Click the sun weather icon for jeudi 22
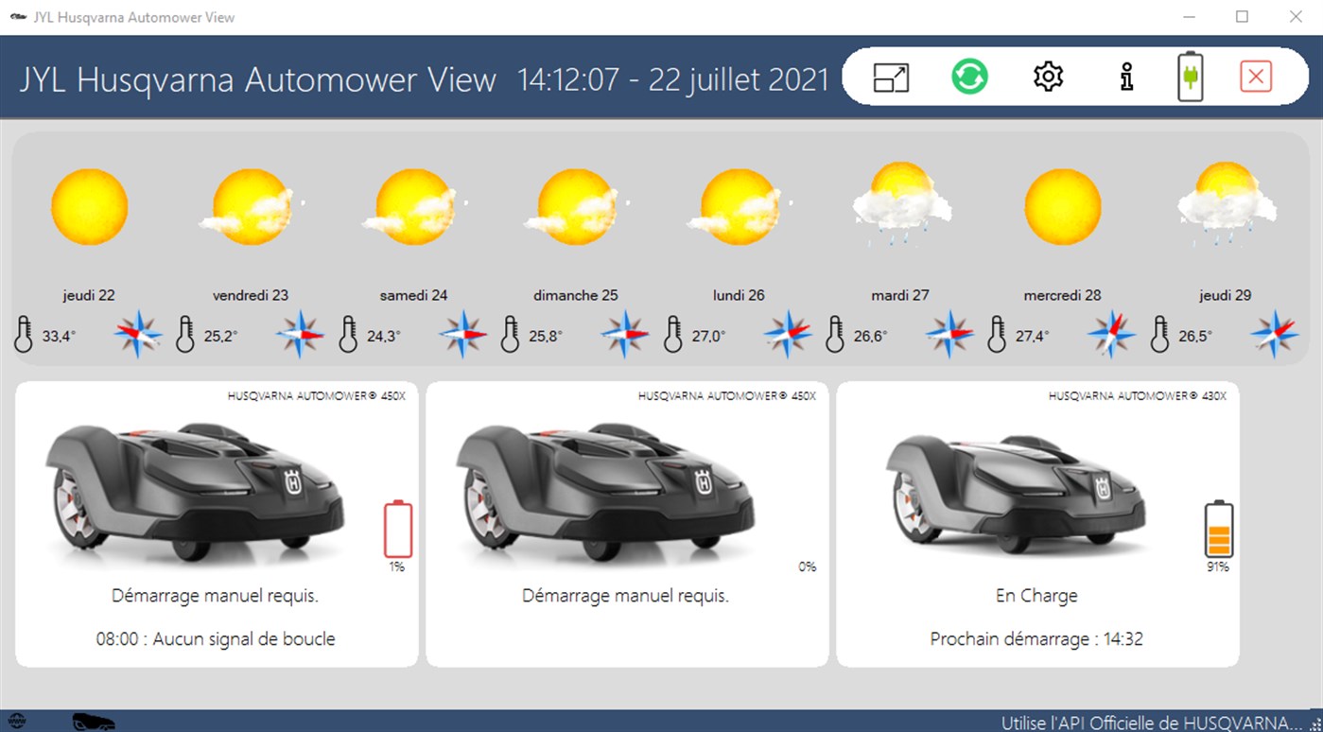The height and width of the screenshot is (732, 1323). point(89,206)
